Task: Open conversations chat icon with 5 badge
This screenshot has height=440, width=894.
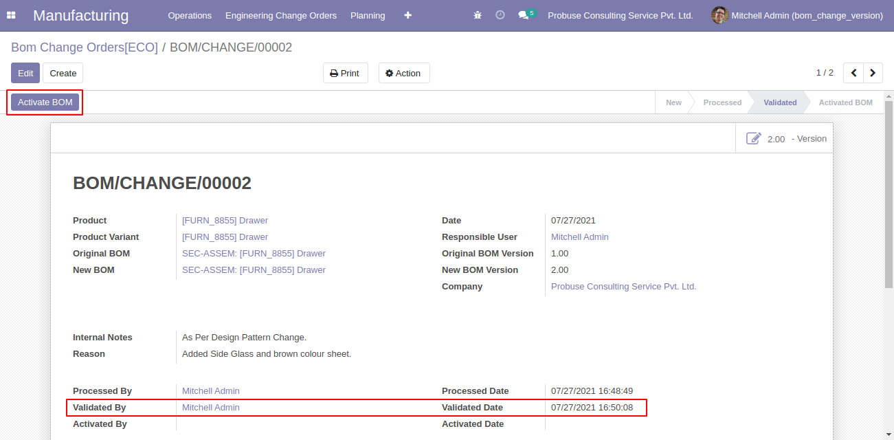Action: [526, 14]
